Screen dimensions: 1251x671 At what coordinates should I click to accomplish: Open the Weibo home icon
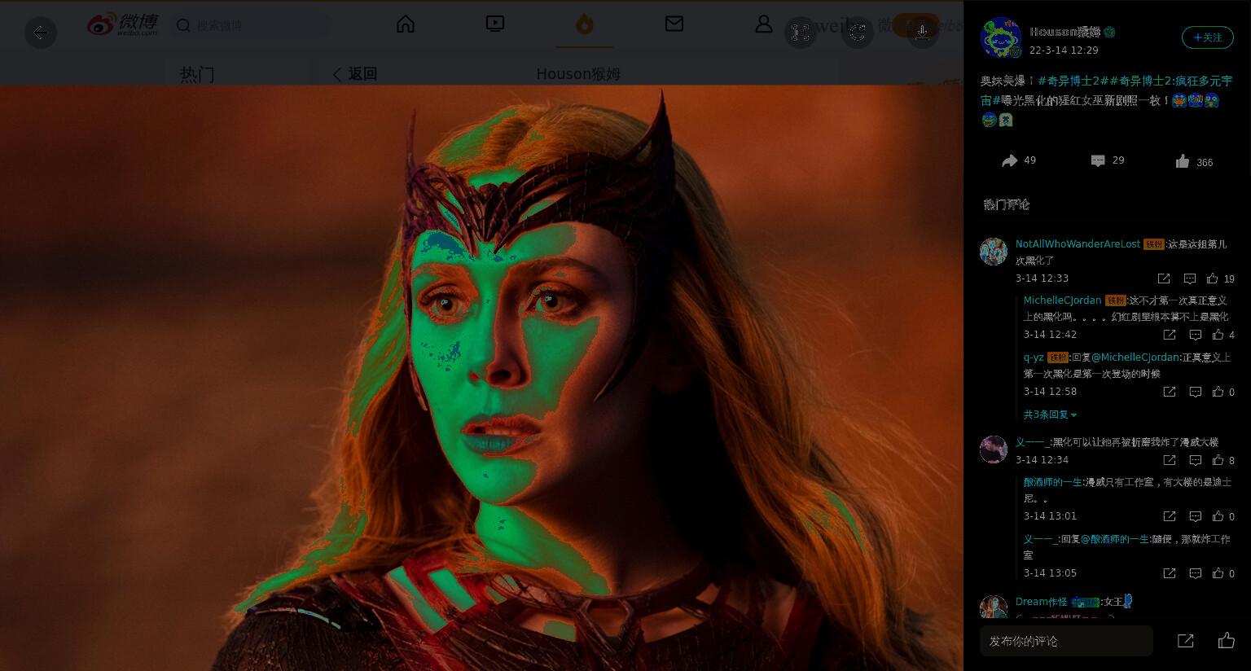click(406, 24)
